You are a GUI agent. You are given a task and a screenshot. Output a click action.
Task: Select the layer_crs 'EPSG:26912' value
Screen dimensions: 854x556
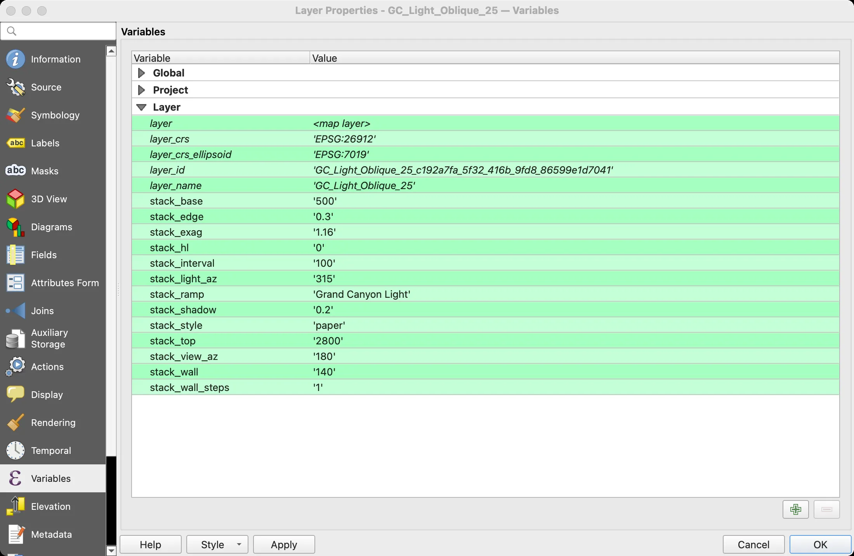pos(344,139)
